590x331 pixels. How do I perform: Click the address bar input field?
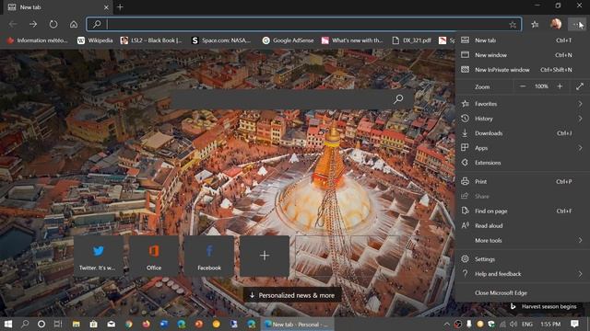tap(305, 25)
